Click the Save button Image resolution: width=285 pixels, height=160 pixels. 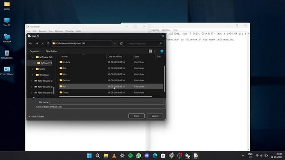(x=136, y=116)
